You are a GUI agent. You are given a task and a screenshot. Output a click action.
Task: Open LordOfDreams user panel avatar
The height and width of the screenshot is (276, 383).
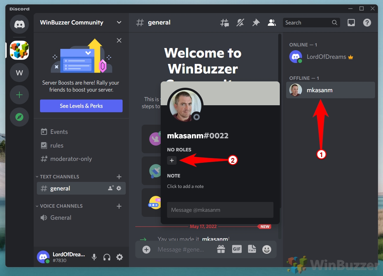[43, 257]
